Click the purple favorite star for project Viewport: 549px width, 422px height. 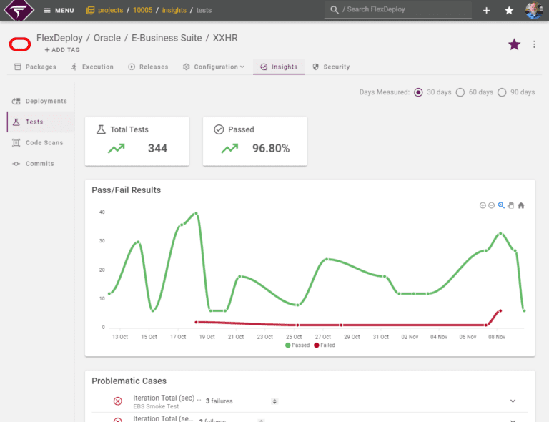(x=514, y=44)
